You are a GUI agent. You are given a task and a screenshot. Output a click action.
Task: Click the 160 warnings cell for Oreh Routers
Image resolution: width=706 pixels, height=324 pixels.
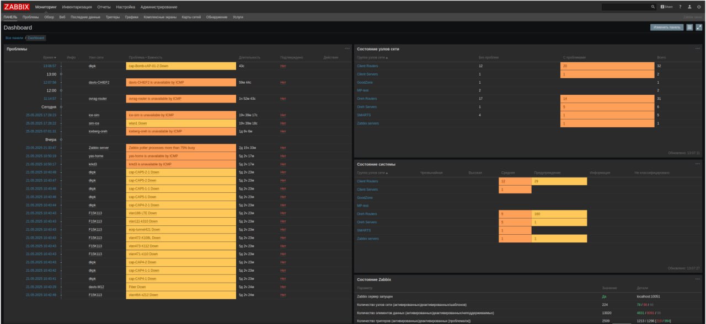[559, 214]
